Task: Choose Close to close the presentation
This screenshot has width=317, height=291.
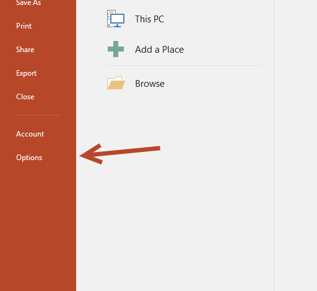Action: click(25, 97)
